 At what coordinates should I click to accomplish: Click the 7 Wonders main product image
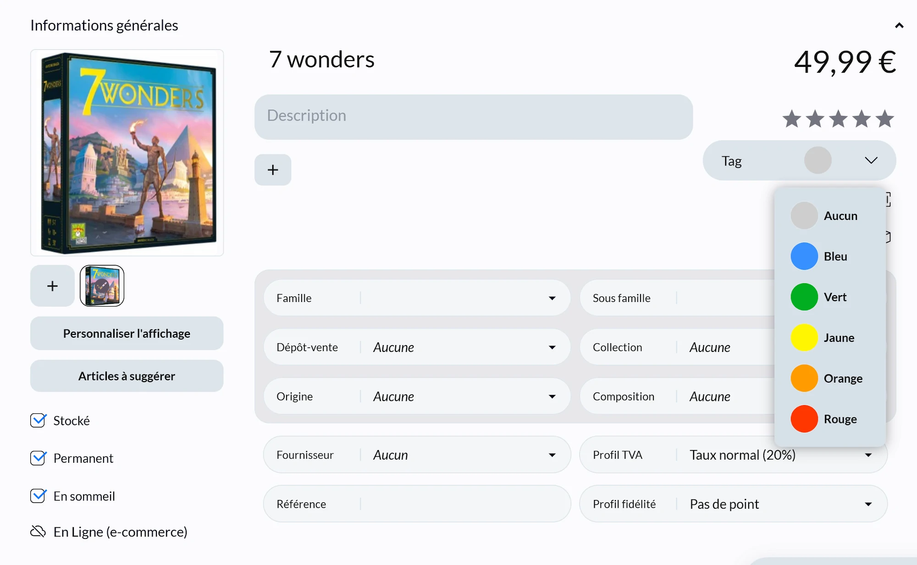(127, 153)
